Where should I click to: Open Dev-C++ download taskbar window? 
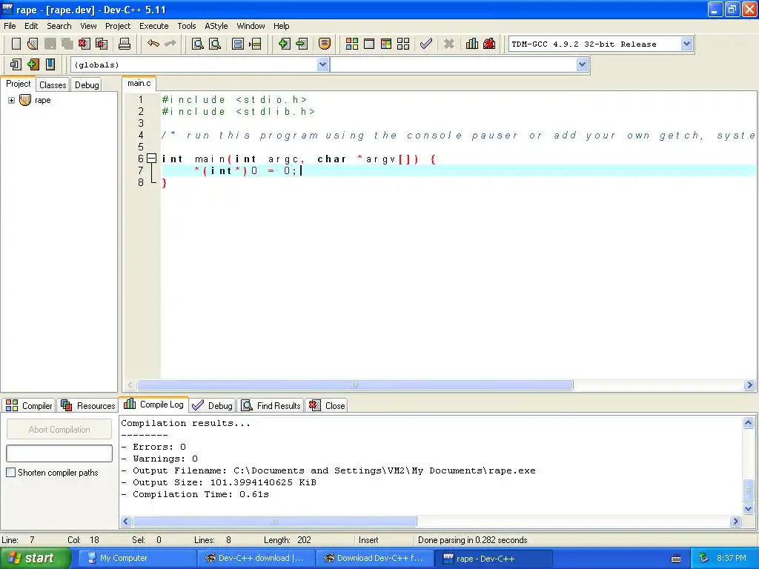click(x=256, y=558)
